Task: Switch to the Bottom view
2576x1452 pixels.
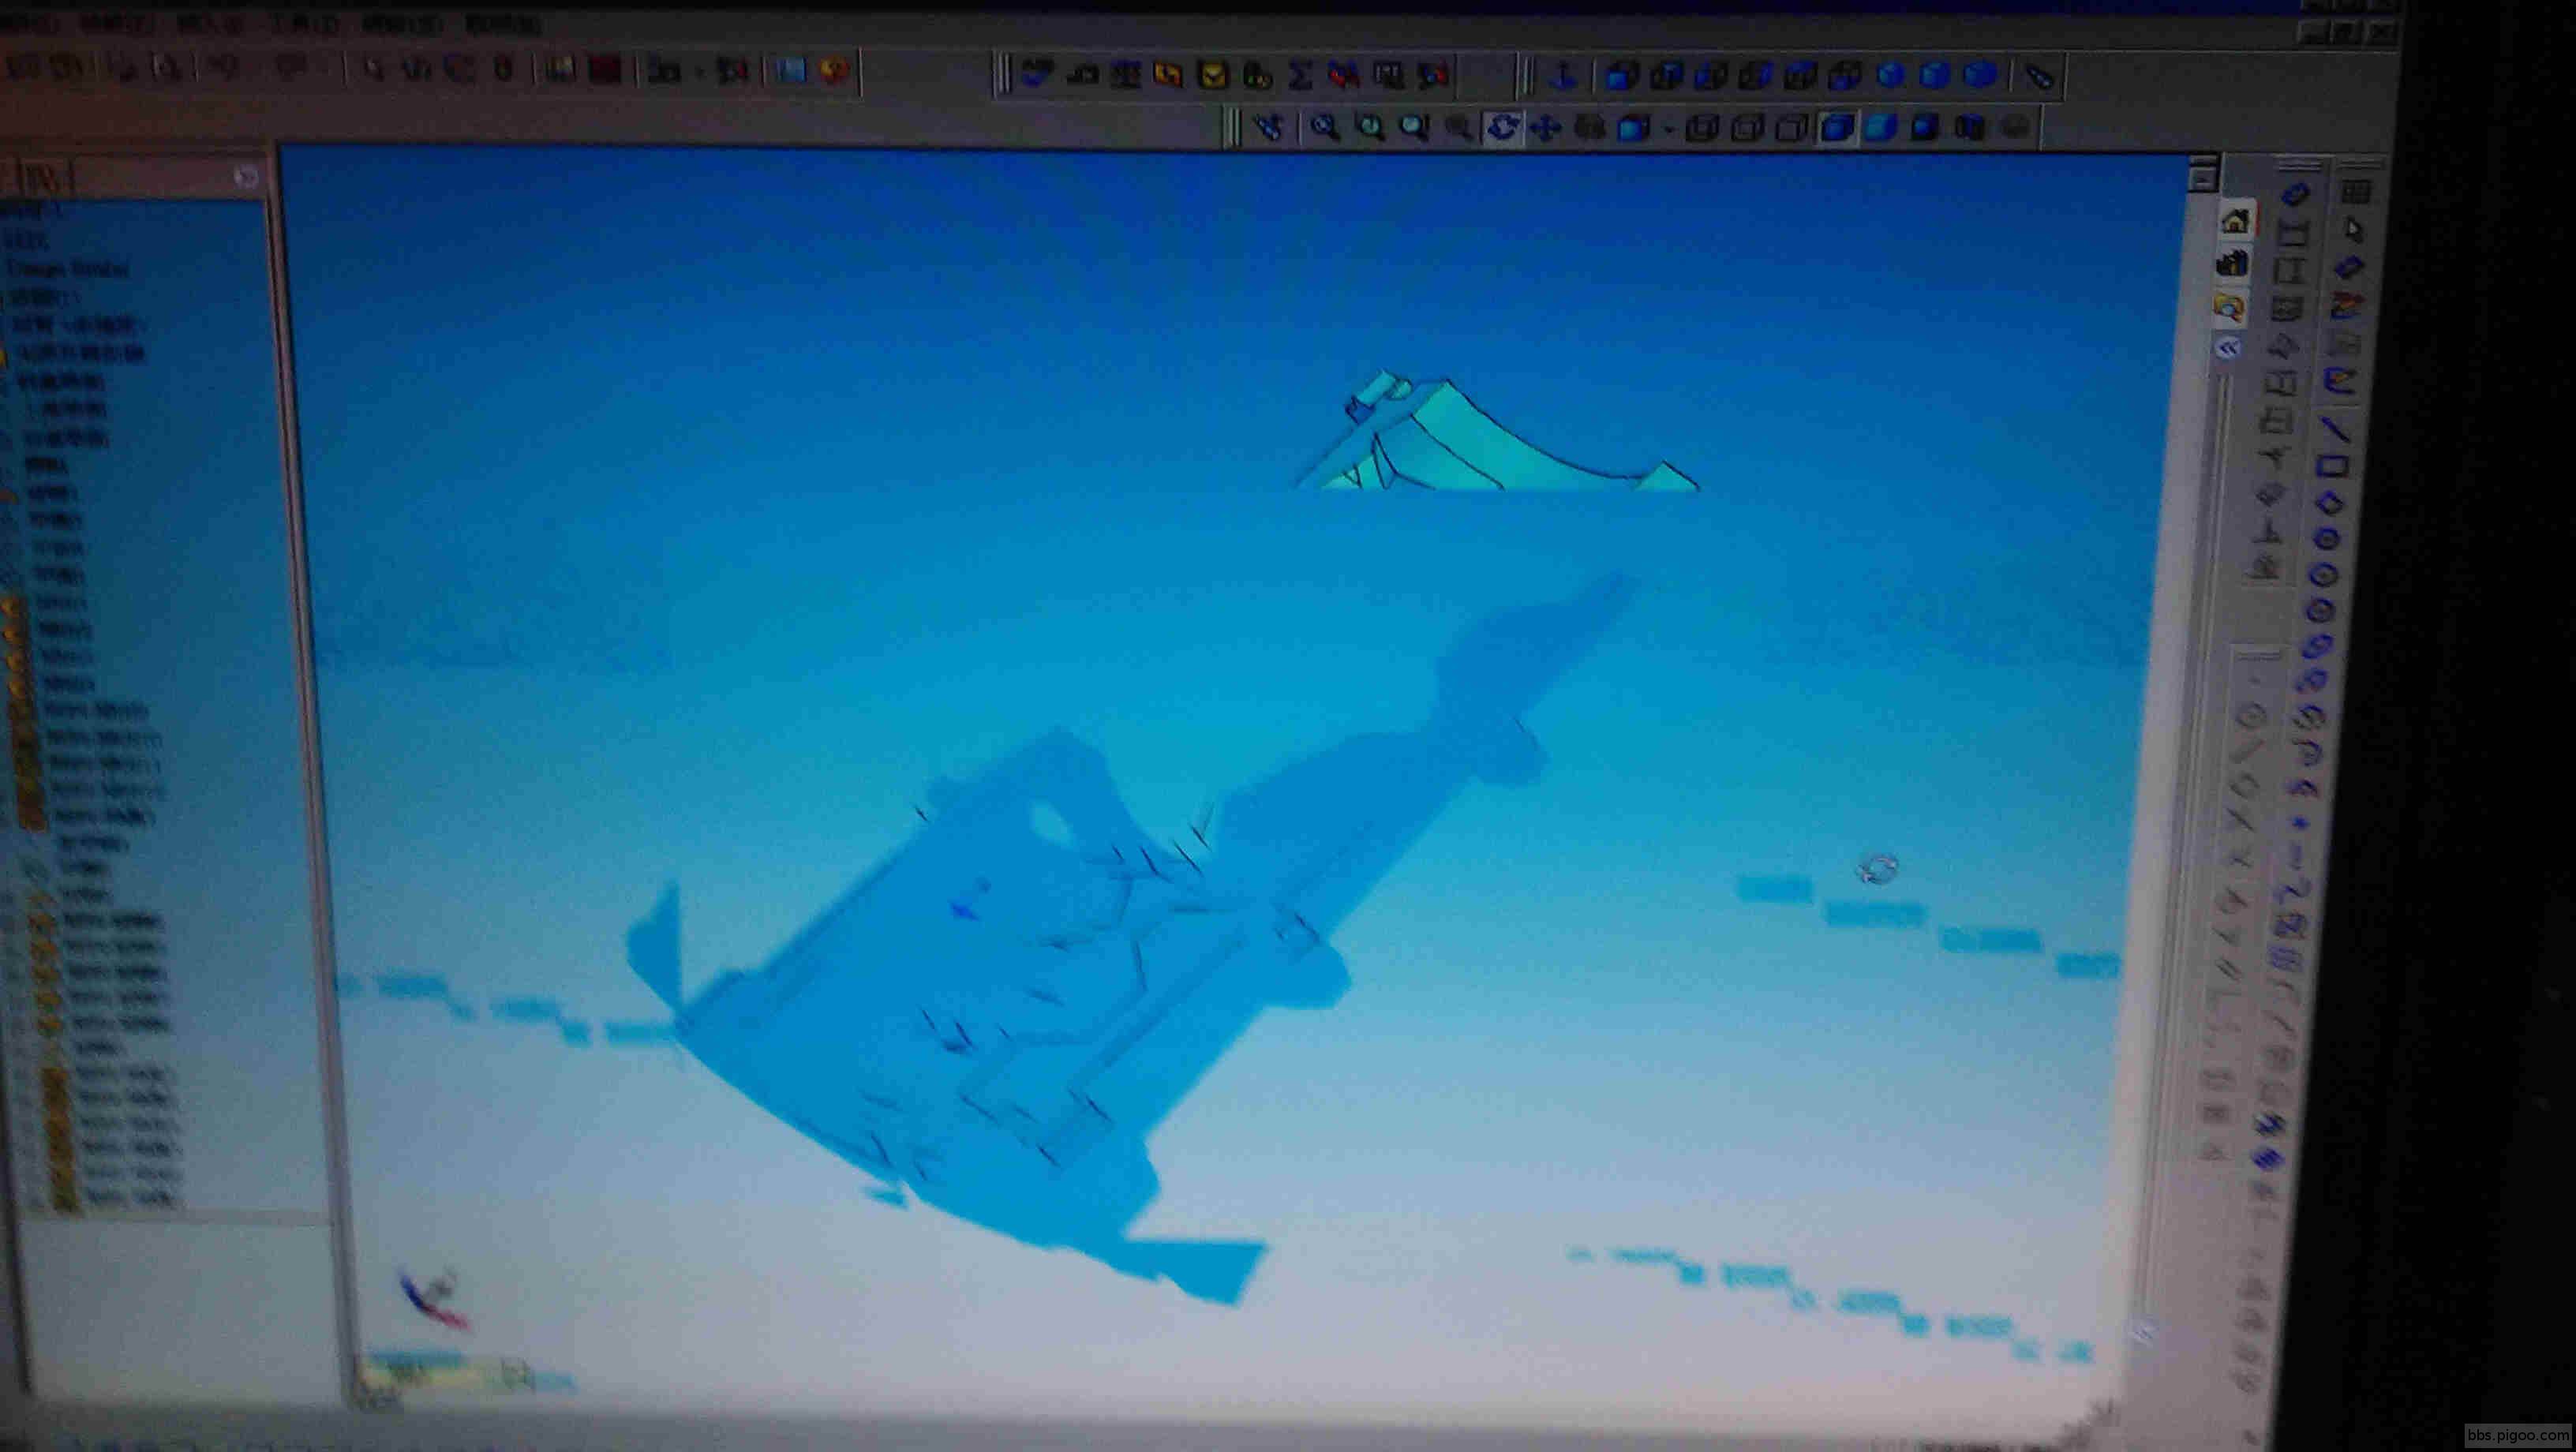Action: click(1847, 75)
